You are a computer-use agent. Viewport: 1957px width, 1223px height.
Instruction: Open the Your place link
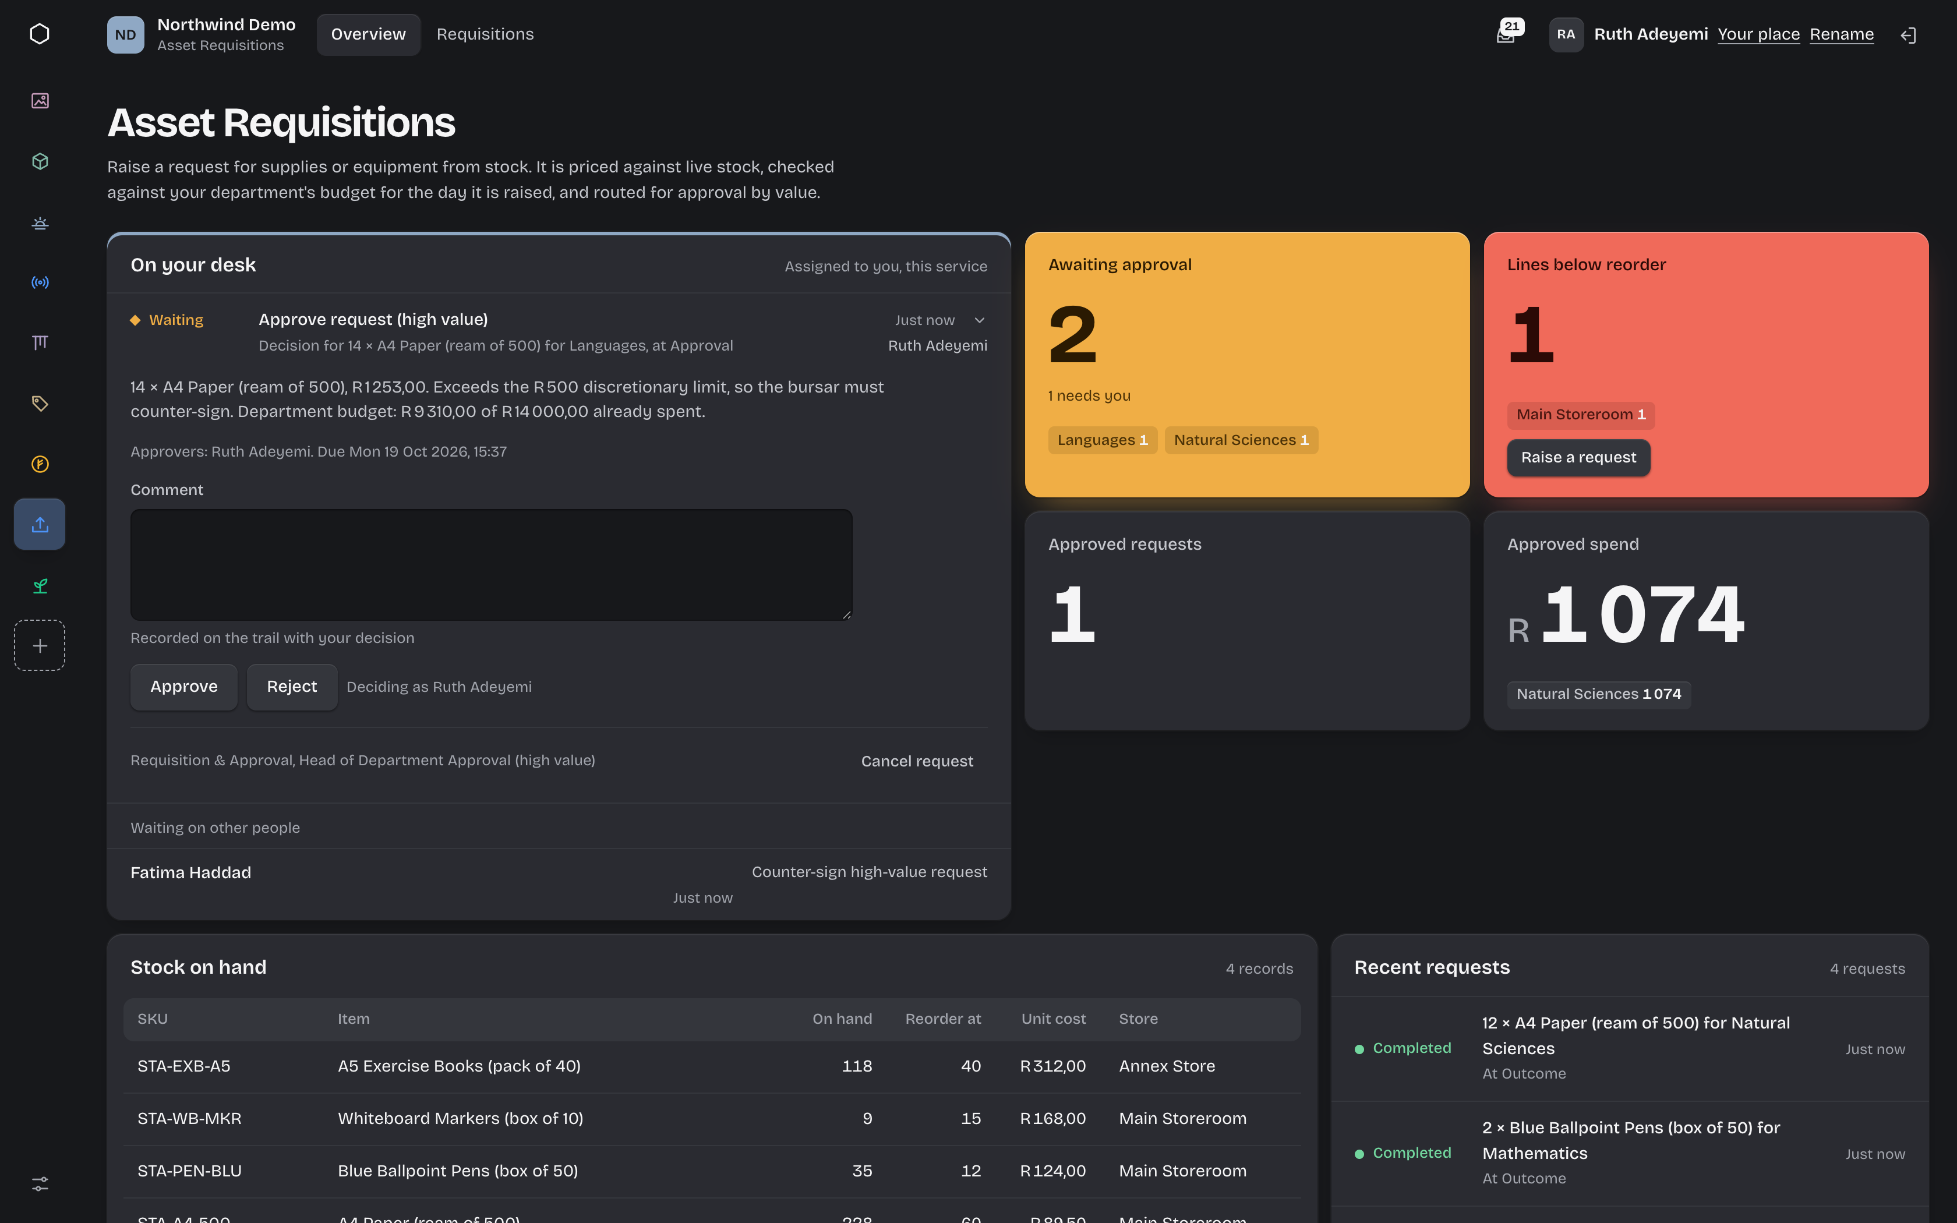(x=1758, y=35)
